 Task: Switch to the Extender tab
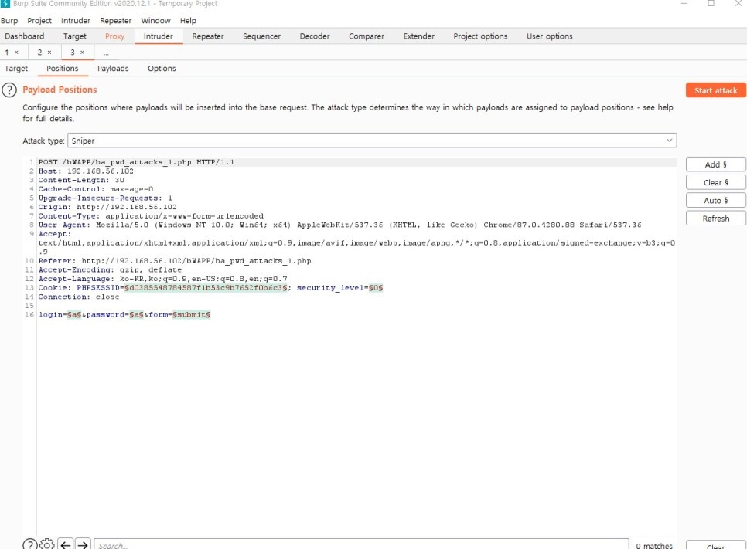coord(419,36)
